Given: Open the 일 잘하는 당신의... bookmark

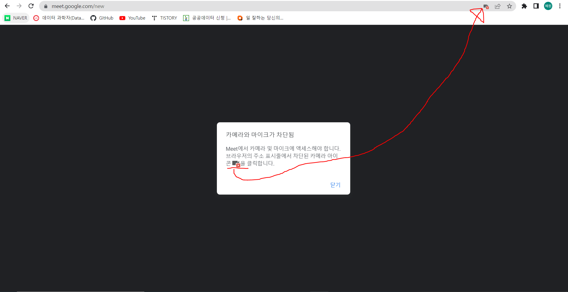Looking at the screenshot, I should click(x=260, y=18).
